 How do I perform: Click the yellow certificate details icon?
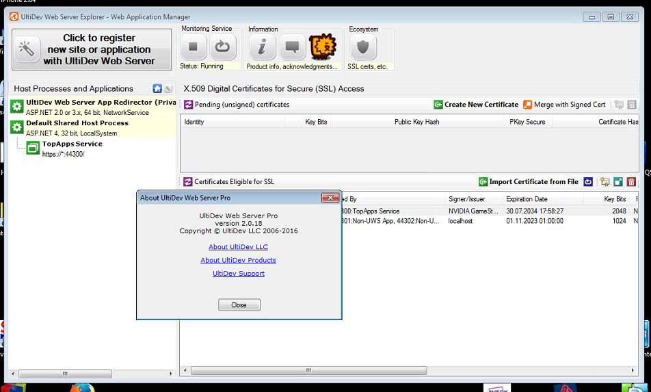tap(605, 182)
